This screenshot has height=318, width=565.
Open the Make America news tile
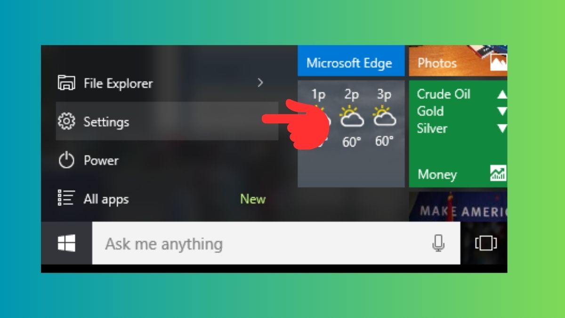coord(458,206)
